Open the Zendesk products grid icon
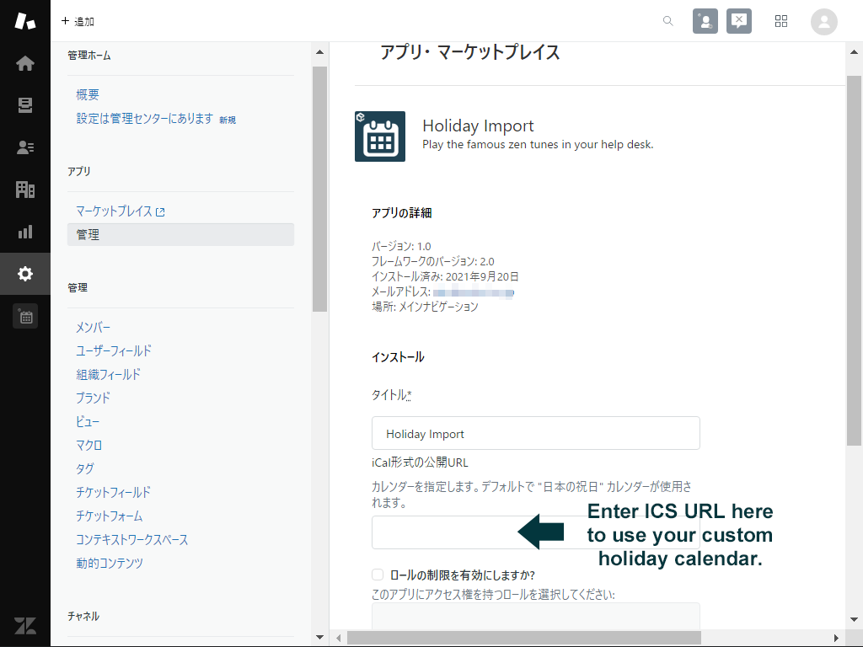 coord(780,21)
